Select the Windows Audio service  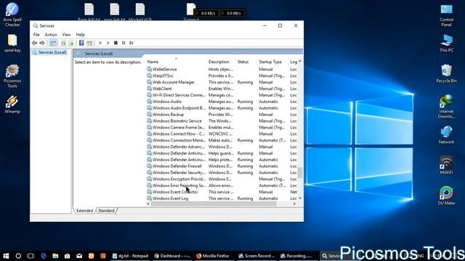tap(222, 101)
